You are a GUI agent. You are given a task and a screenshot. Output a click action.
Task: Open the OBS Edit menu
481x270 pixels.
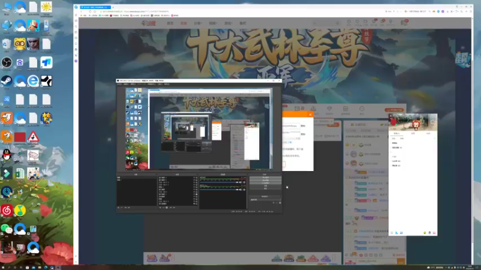pyautogui.click(x=126, y=84)
